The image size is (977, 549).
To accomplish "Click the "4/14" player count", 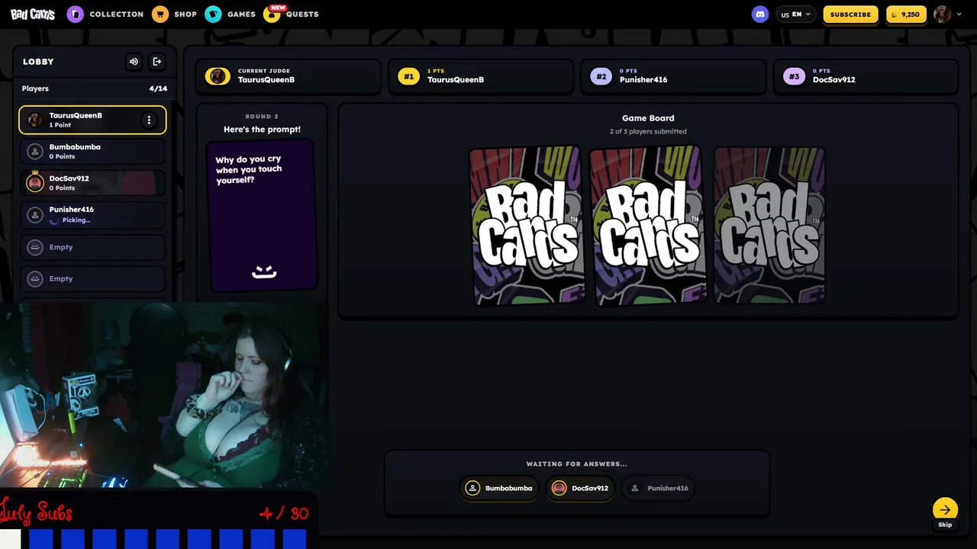I will (158, 88).
